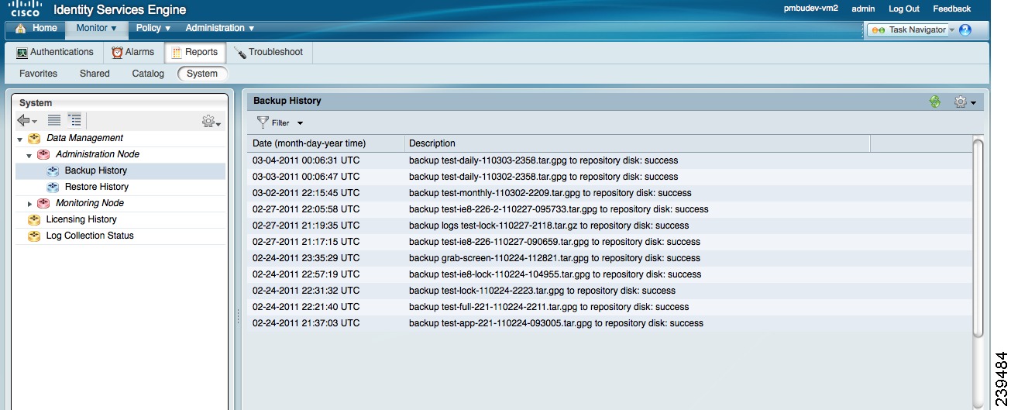Click the panel splitter handle dots

click(237, 316)
